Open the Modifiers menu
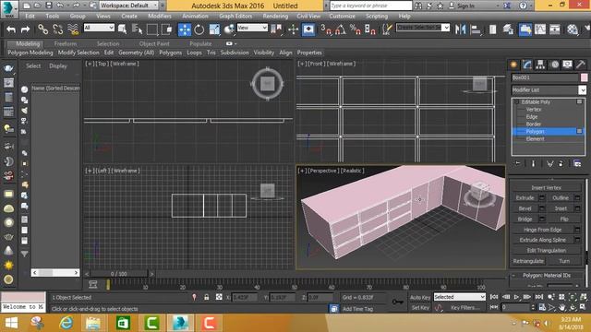Image resolution: width=591 pixels, height=332 pixels. pyautogui.click(x=160, y=17)
